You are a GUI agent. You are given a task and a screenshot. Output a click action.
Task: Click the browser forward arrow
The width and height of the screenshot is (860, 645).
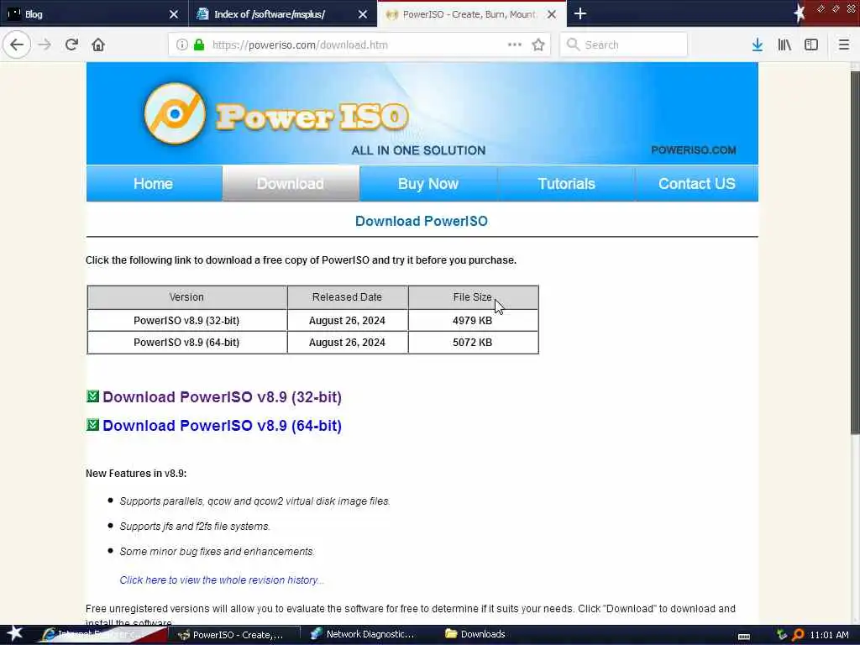coord(45,45)
